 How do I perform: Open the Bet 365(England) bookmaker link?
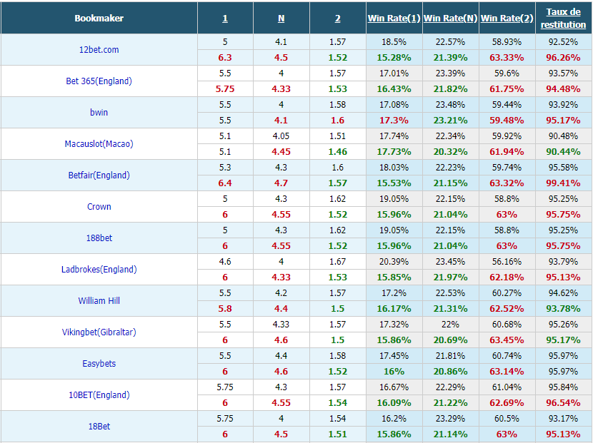pyautogui.click(x=99, y=81)
